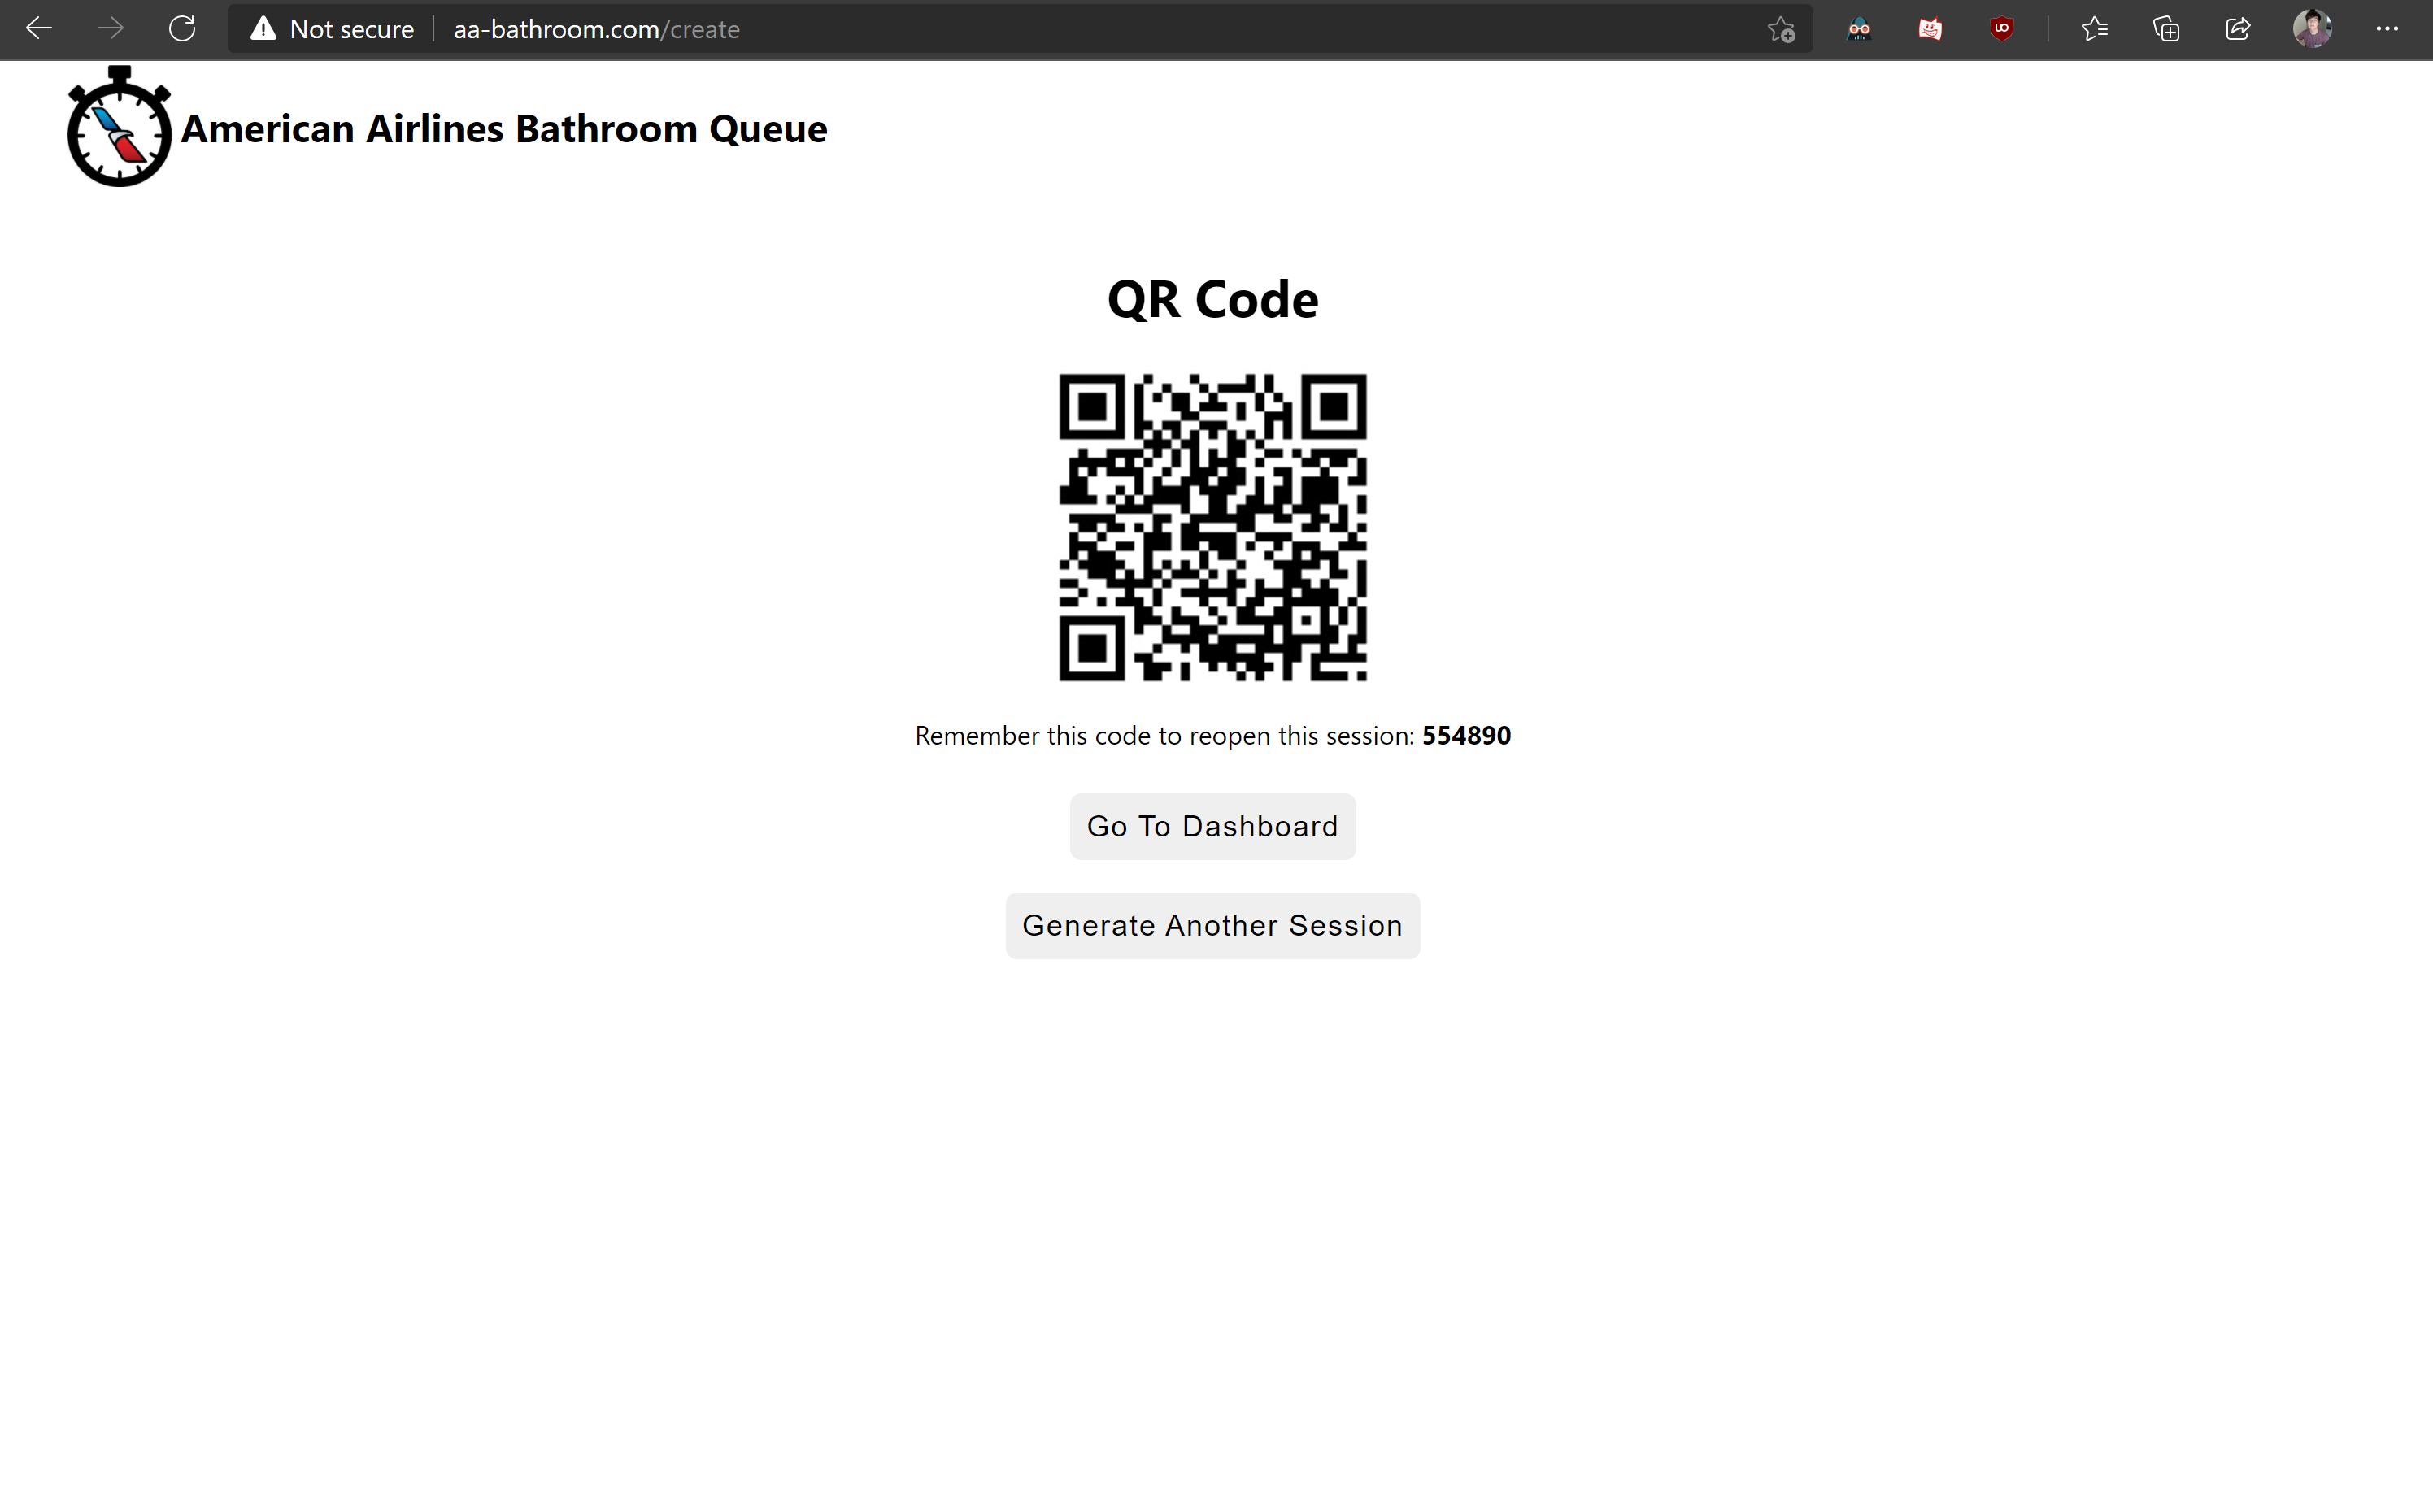This screenshot has height=1512, width=2433.
Task: Click the Share page icon
Action: coord(2238,29)
